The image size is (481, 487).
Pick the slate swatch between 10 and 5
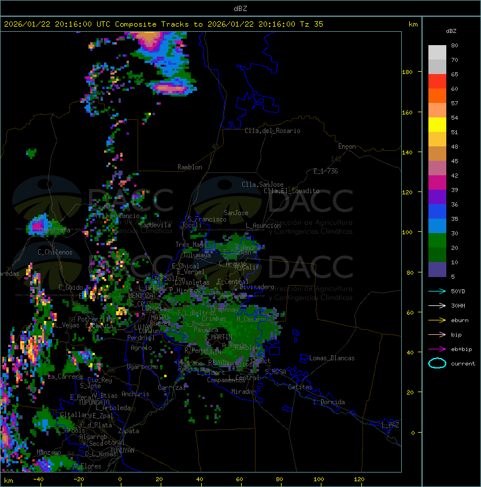point(437,270)
